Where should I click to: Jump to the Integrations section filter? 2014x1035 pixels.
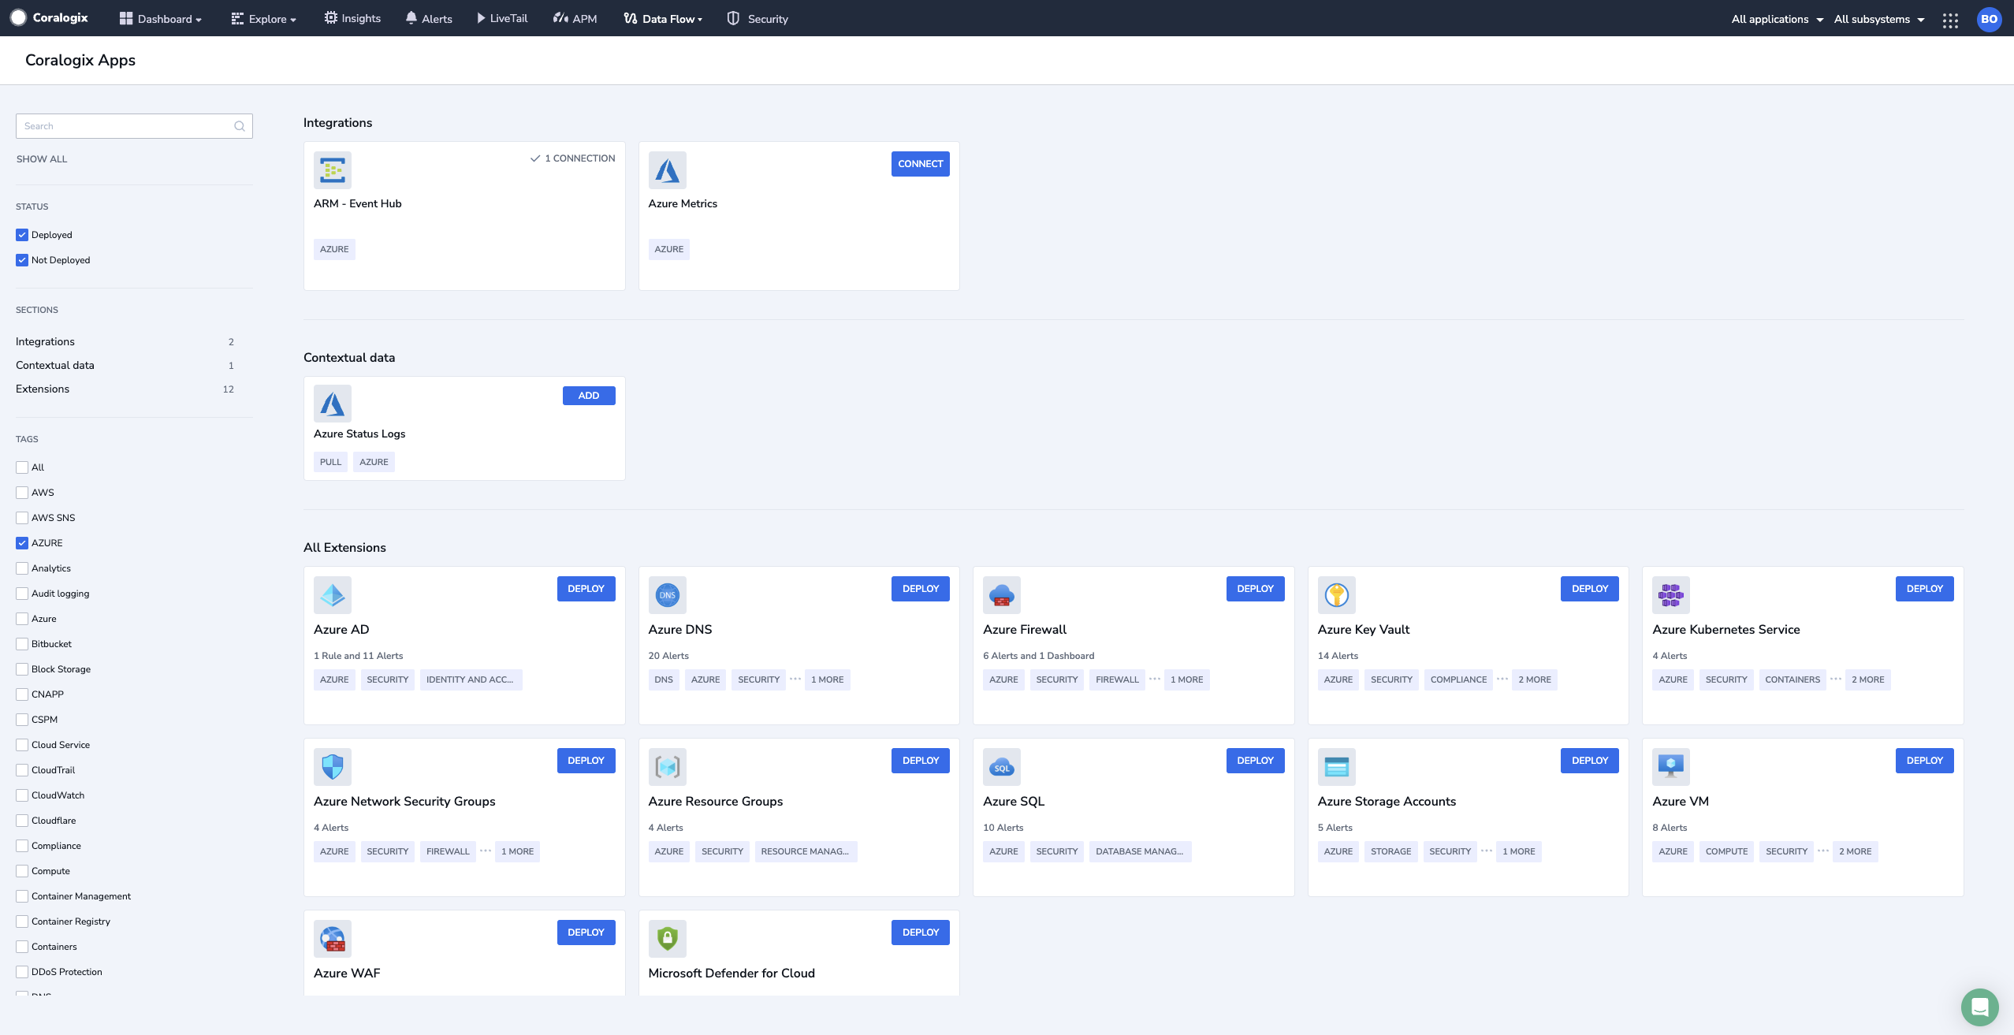pyautogui.click(x=125, y=341)
